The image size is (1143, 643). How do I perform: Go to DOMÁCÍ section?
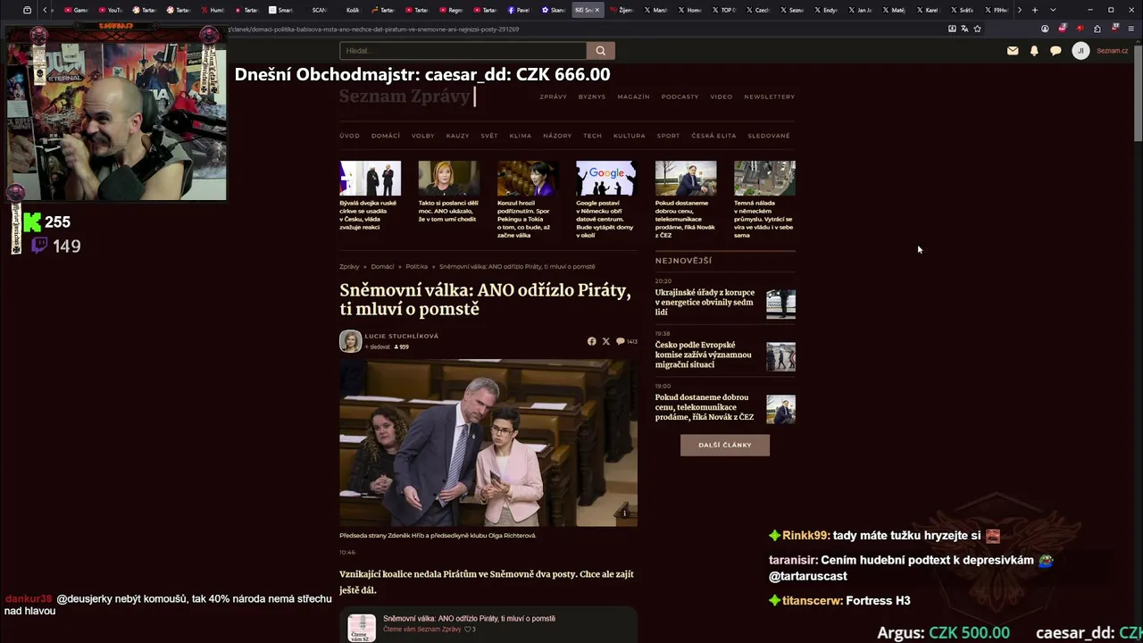pos(386,136)
